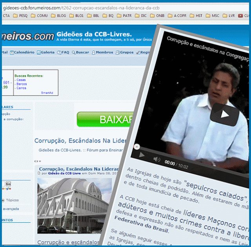Open the PATR bookmarks folder

point(124,16)
